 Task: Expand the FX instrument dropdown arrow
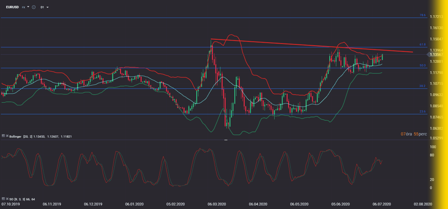(x=28, y=8)
